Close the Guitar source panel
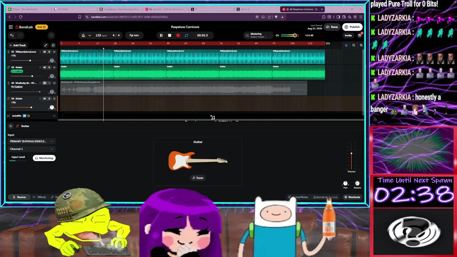 tap(11, 126)
